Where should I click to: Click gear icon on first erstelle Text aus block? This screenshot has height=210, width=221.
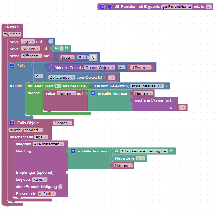click(93, 93)
